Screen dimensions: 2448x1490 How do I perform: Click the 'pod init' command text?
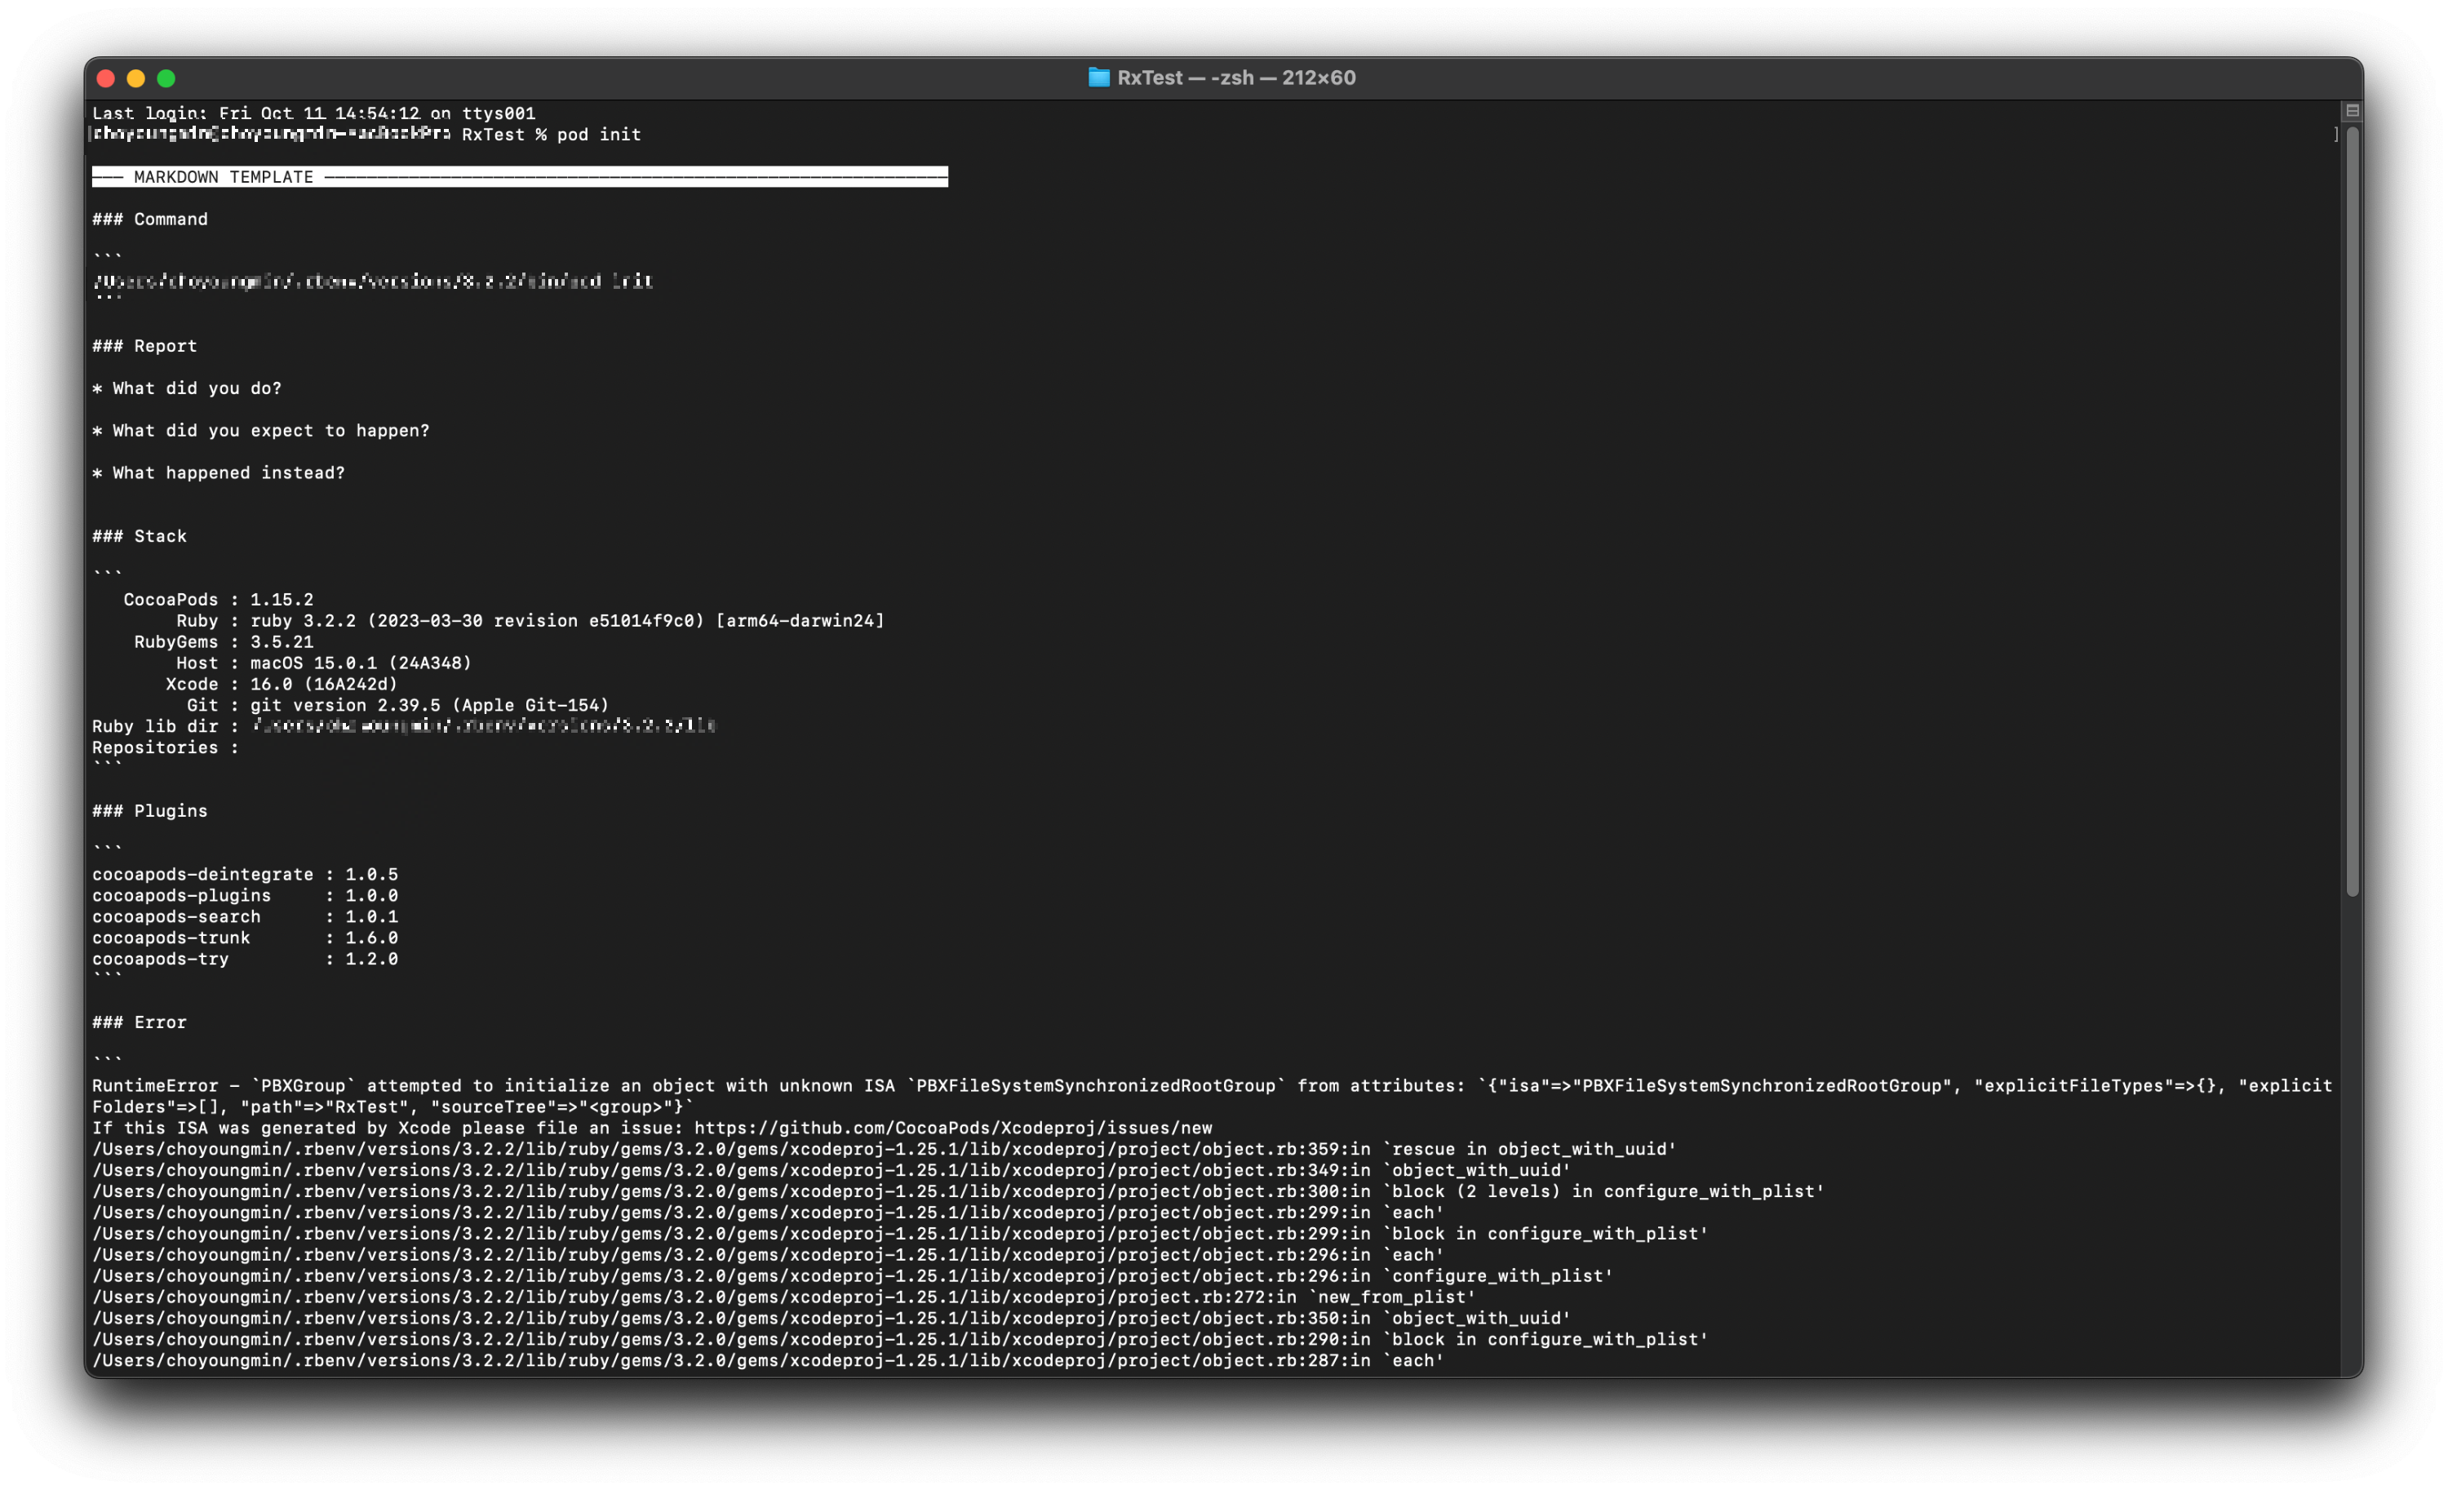[x=598, y=134]
